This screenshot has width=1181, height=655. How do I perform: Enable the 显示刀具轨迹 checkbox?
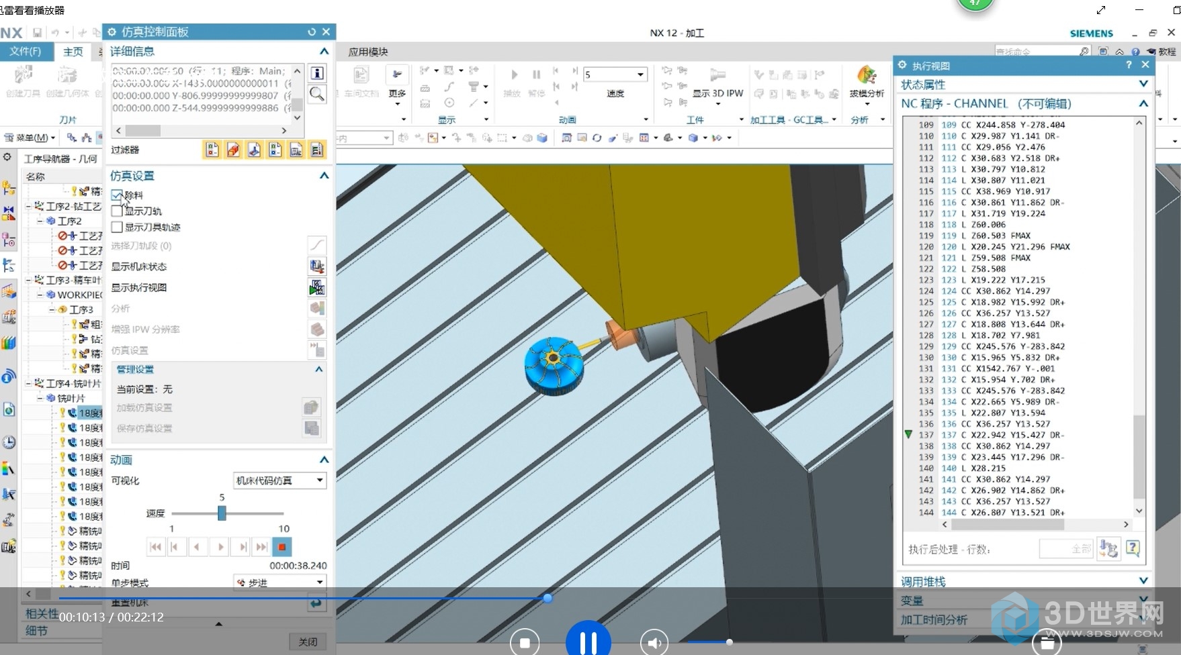point(117,227)
